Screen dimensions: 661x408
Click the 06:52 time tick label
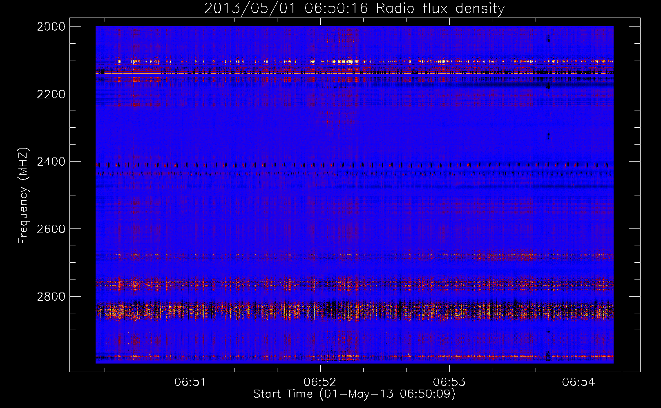coord(320,382)
